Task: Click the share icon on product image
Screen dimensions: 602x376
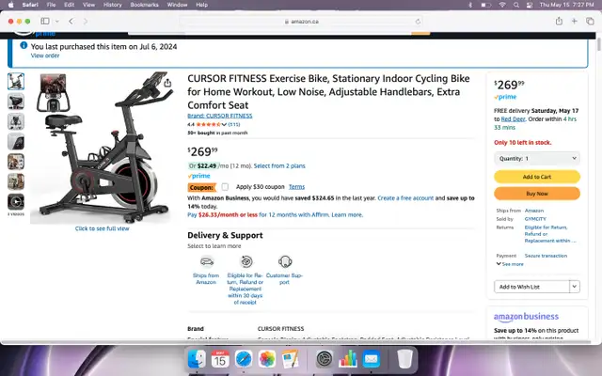Action: [167, 83]
